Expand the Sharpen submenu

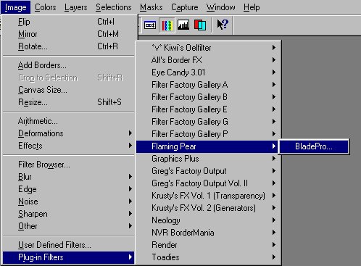pos(69,214)
